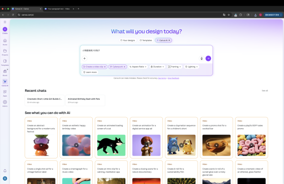Open the calming meditation app intro clip card
Screen dimensions: 284x184
point(111,173)
